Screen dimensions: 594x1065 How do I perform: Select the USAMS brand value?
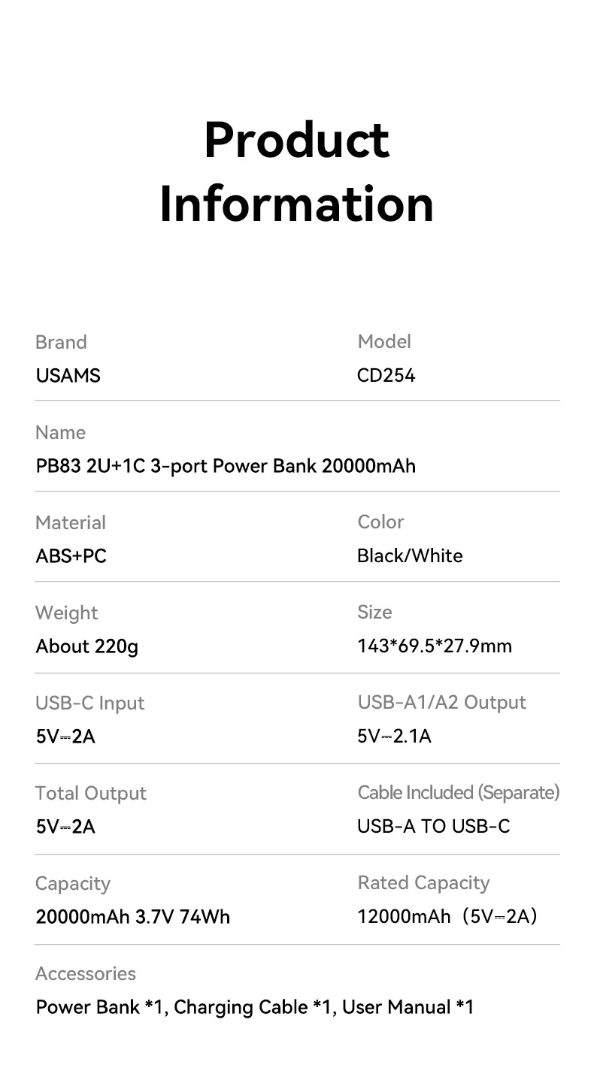tap(68, 375)
